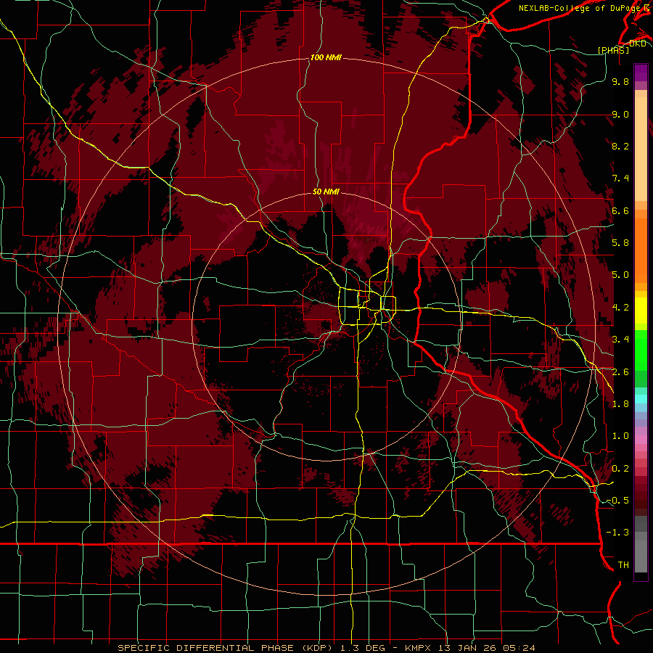Click the 1.0 value on the color scale
This screenshot has height=653, width=653.
(620, 436)
